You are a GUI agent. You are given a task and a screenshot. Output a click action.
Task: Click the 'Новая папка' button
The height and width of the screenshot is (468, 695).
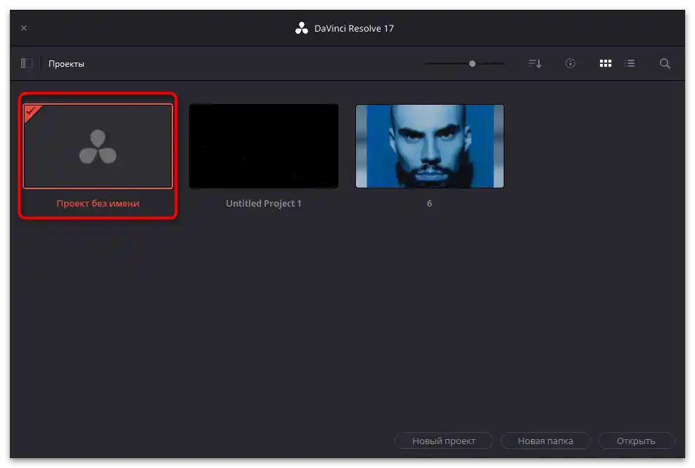point(545,441)
